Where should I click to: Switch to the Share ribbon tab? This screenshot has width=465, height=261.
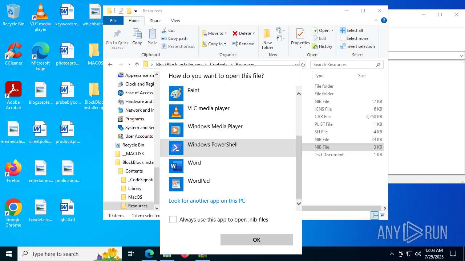click(x=155, y=21)
